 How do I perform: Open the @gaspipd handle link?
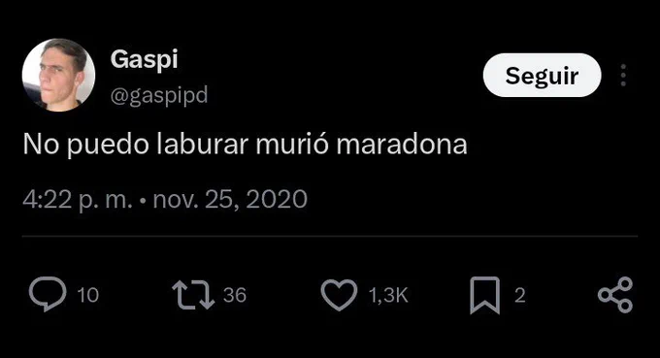(x=159, y=95)
